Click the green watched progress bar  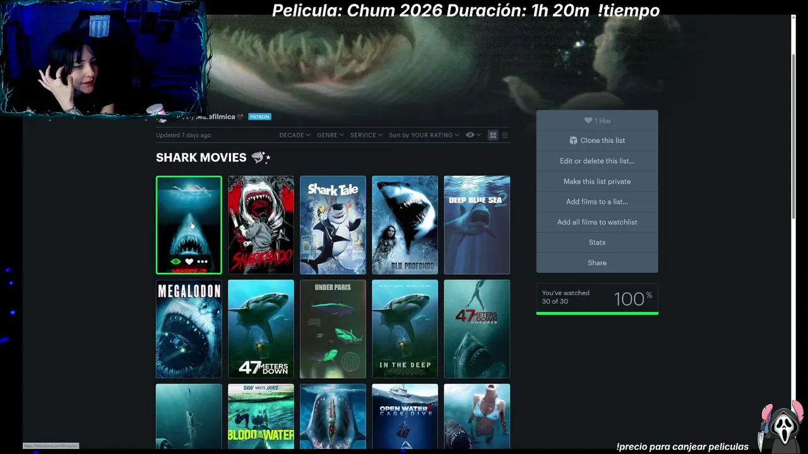click(597, 313)
